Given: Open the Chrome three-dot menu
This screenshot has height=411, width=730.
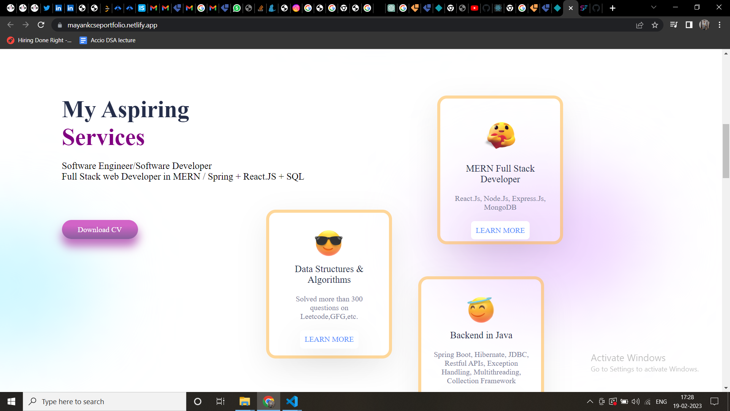Looking at the screenshot, I should click(719, 25).
